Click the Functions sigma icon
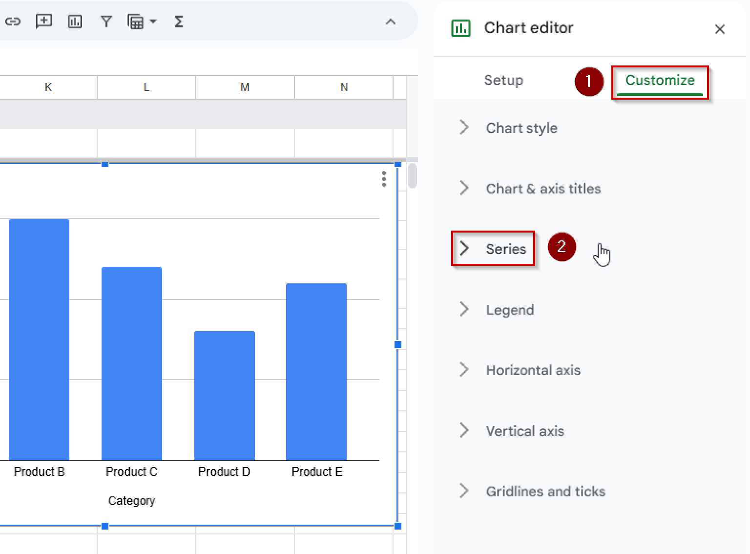 [x=179, y=21]
